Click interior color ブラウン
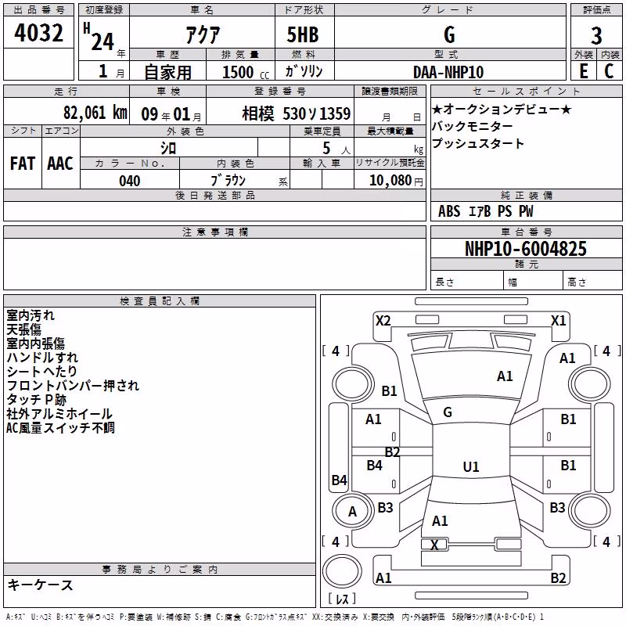Screen dimensions: 626x626 tap(228, 181)
